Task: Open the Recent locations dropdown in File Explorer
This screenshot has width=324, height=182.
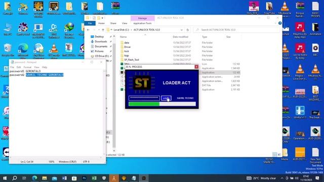Action: pos(99,30)
